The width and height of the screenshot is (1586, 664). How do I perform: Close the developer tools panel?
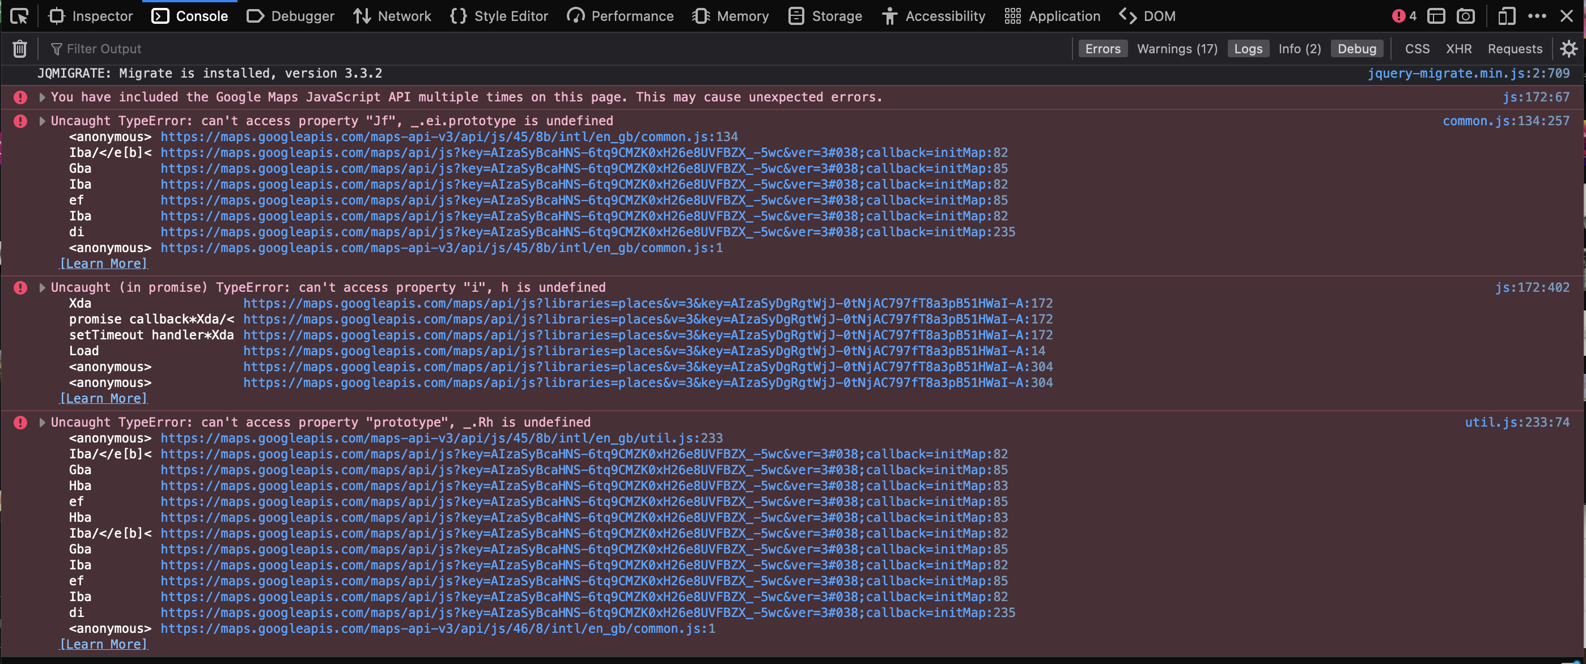coord(1567,16)
